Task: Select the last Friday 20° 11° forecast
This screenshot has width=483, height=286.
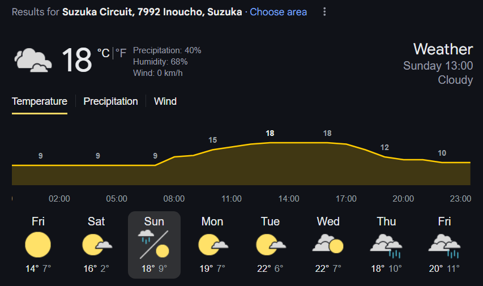Action: tap(444, 245)
